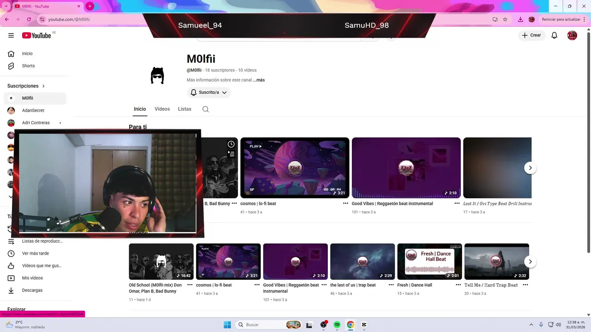Open Adri Contreras subscription channel
The width and height of the screenshot is (591, 332).
pyautogui.click(x=35, y=123)
